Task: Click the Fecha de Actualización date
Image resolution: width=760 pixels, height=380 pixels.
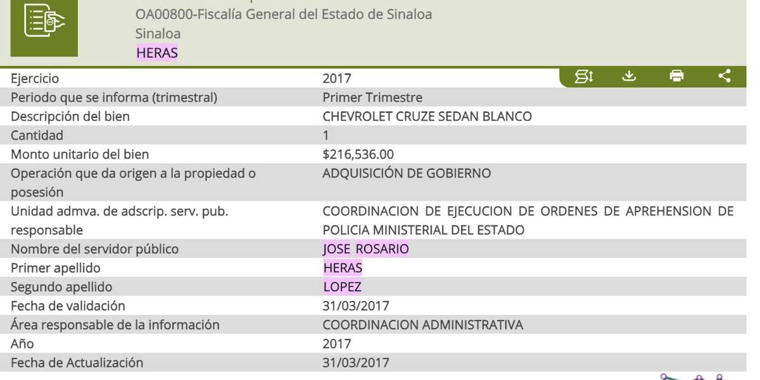Action: 355,363
